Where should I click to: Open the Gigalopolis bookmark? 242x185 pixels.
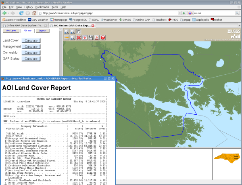pos(200,20)
